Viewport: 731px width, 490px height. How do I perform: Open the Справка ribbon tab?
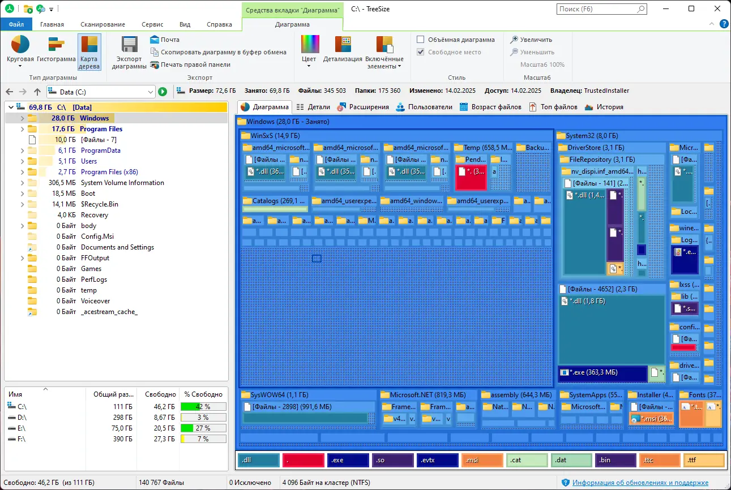coord(219,24)
